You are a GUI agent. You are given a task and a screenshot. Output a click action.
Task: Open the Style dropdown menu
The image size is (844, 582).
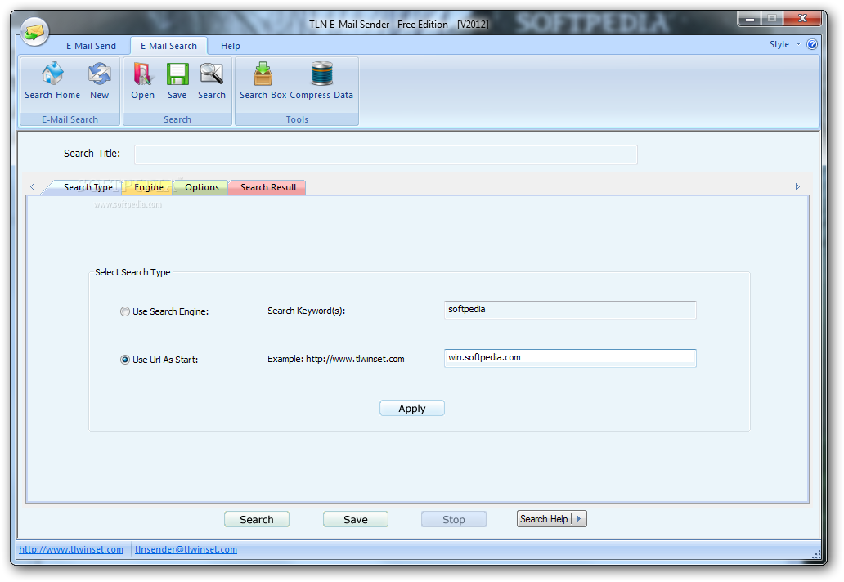(x=784, y=45)
